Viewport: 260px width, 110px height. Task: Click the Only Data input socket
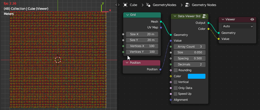[171, 88]
